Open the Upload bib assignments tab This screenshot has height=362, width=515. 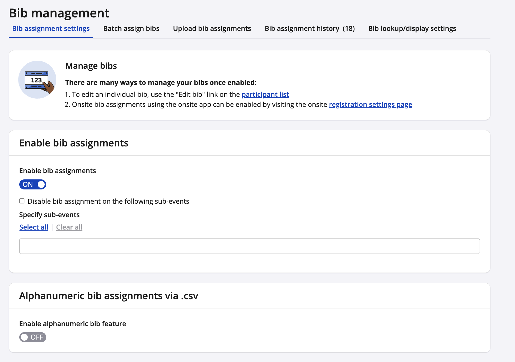point(212,28)
